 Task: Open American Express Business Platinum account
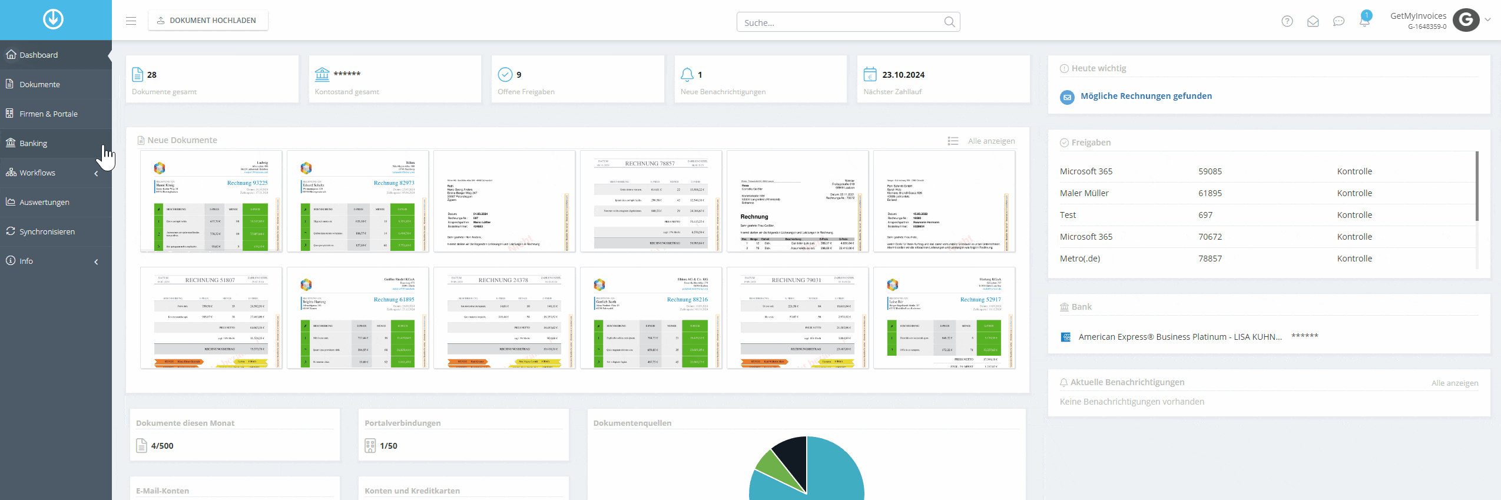click(1180, 337)
